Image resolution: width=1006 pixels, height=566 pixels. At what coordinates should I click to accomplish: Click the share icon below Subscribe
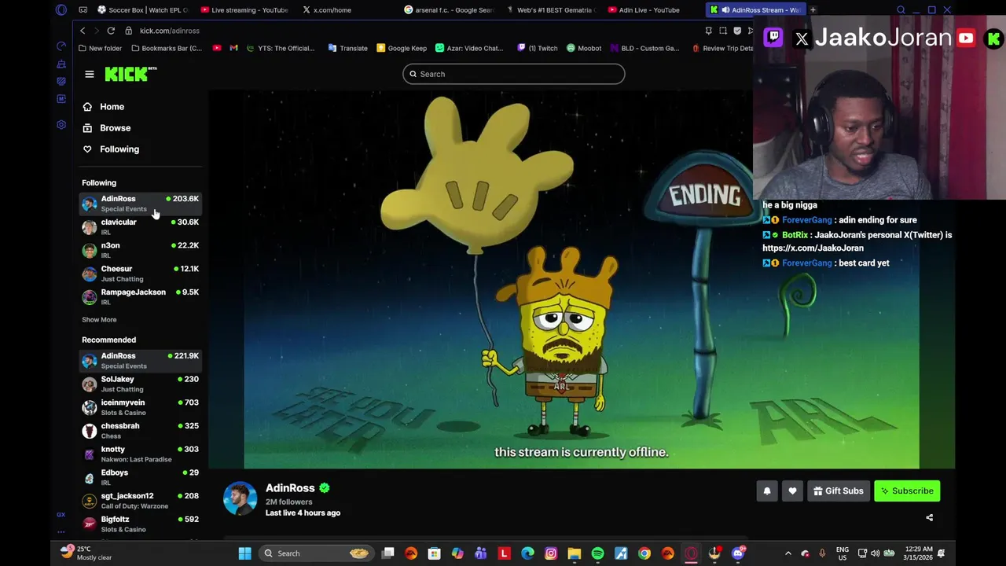pos(929,518)
